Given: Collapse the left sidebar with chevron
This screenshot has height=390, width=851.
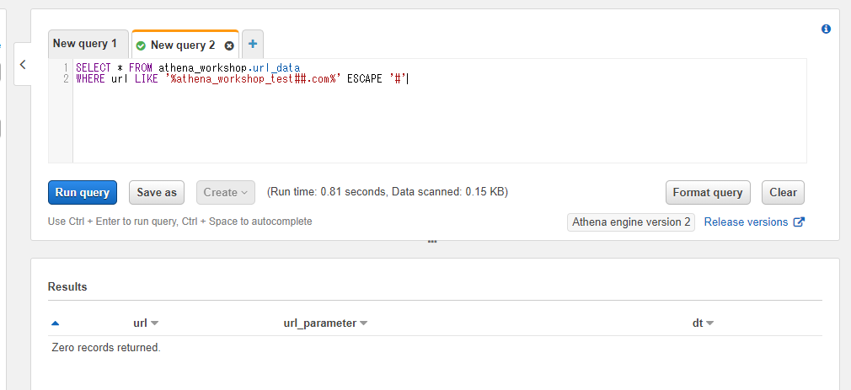Looking at the screenshot, I should pyautogui.click(x=23, y=64).
